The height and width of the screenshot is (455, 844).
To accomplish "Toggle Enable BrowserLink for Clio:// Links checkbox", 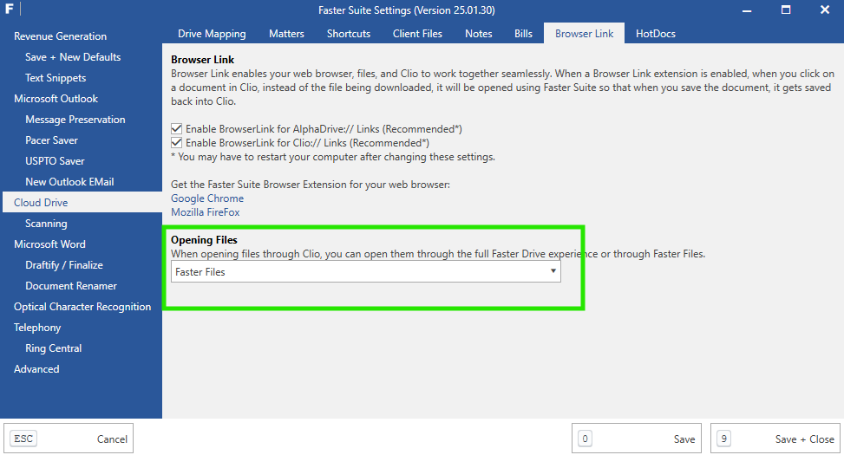I will coord(176,142).
